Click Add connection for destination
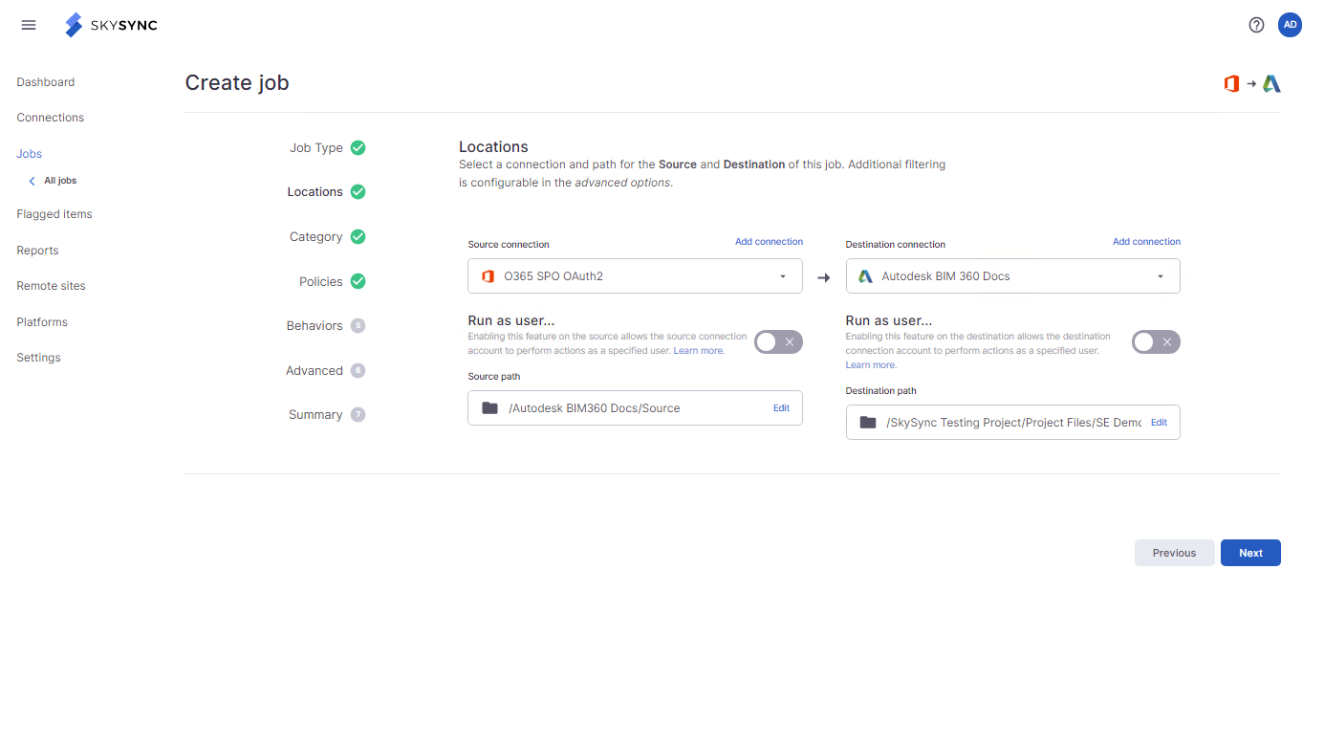Image resolution: width=1324 pixels, height=745 pixels. point(1146,242)
